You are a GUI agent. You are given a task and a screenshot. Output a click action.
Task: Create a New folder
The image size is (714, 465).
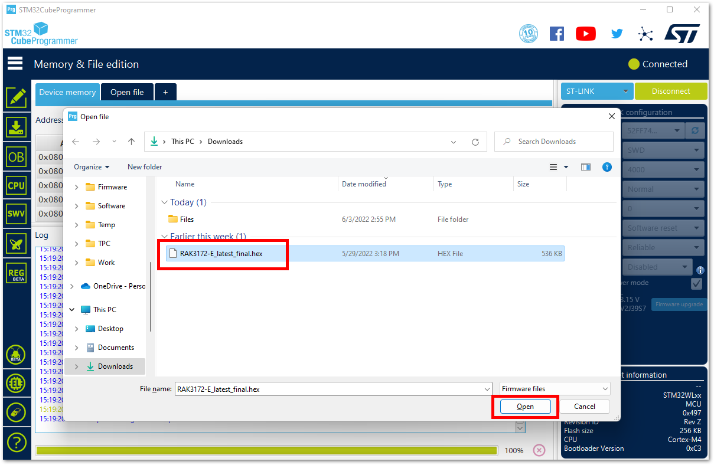[145, 167]
